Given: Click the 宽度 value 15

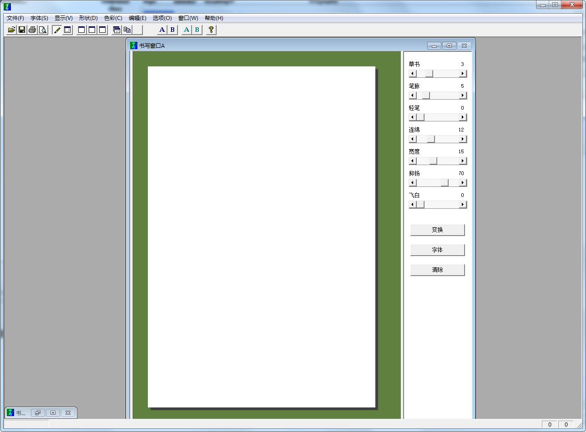Looking at the screenshot, I should click(461, 151).
